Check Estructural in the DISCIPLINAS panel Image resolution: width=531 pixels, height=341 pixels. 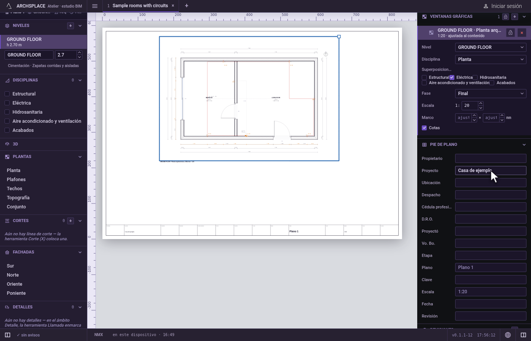(x=7, y=94)
